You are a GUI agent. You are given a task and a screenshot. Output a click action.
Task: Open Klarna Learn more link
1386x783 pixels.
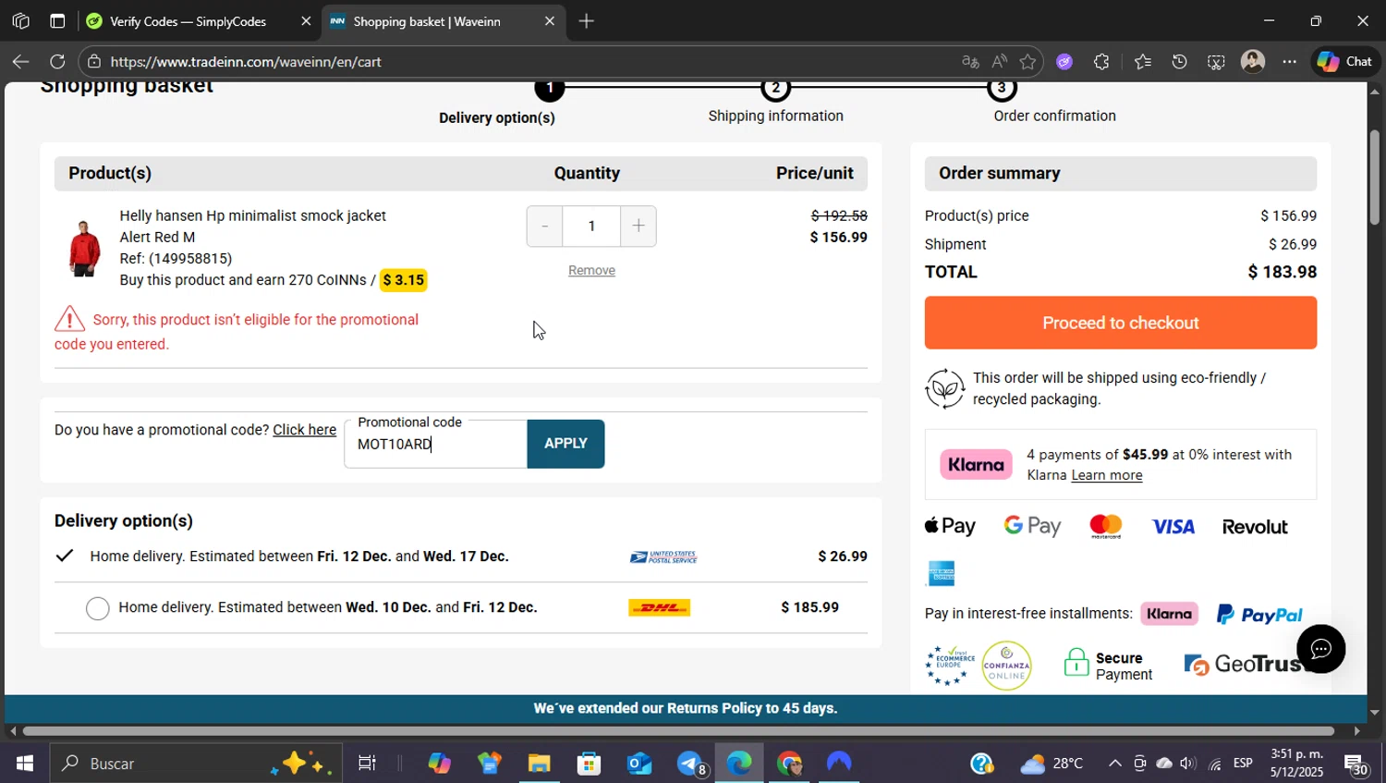[x=1107, y=475]
